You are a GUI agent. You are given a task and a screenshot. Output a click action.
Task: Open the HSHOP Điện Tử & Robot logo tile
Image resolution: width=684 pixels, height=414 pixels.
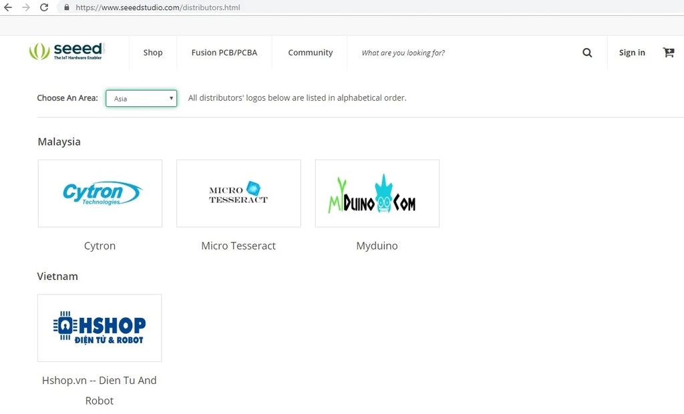tap(100, 328)
